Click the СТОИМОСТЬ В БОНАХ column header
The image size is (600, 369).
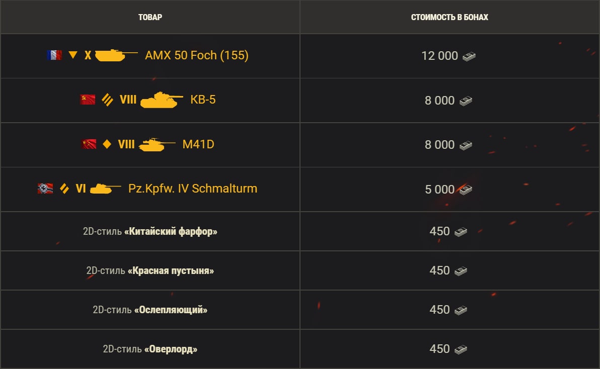coord(449,18)
